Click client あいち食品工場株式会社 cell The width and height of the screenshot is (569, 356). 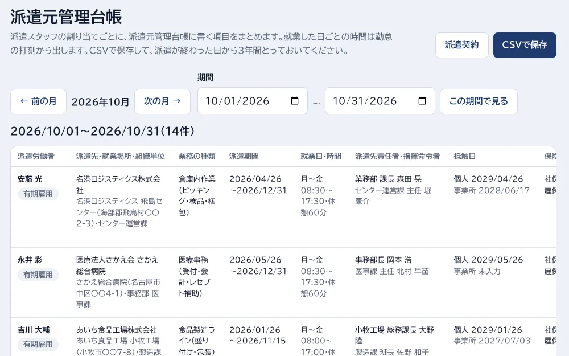pyautogui.click(x=117, y=330)
